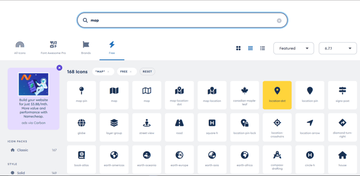Image resolution: width=360 pixels, height=176 pixels.
Task: Pick the signs-post icon
Action: pyautogui.click(x=342, y=95)
